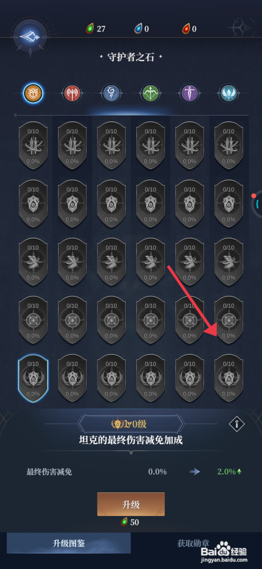The width and height of the screenshot is (262, 569).
Task: Tap the green gem currency showing 27
Action: click(95, 29)
